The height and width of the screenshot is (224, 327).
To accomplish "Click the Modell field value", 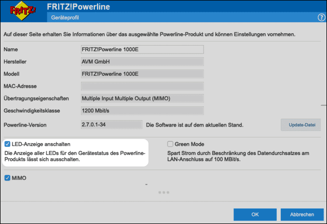I will (142, 74).
